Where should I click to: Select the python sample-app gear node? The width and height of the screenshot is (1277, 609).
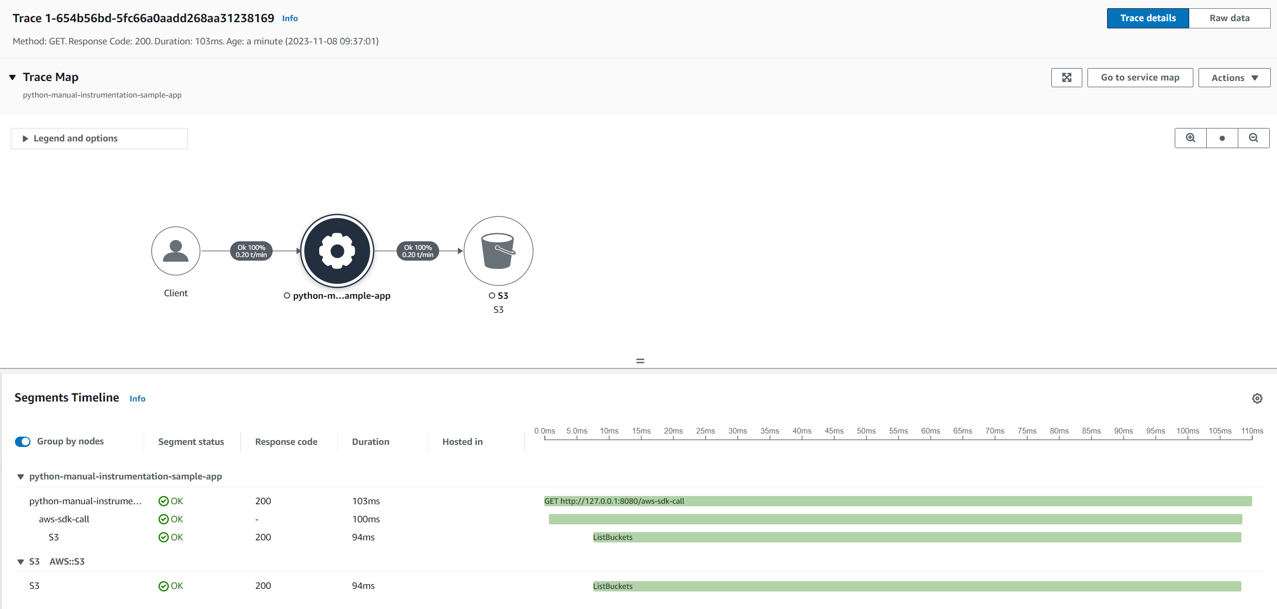coord(337,251)
